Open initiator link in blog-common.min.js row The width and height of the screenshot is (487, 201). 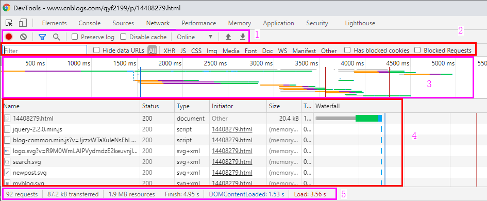pyautogui.click(x=232, y=140)
